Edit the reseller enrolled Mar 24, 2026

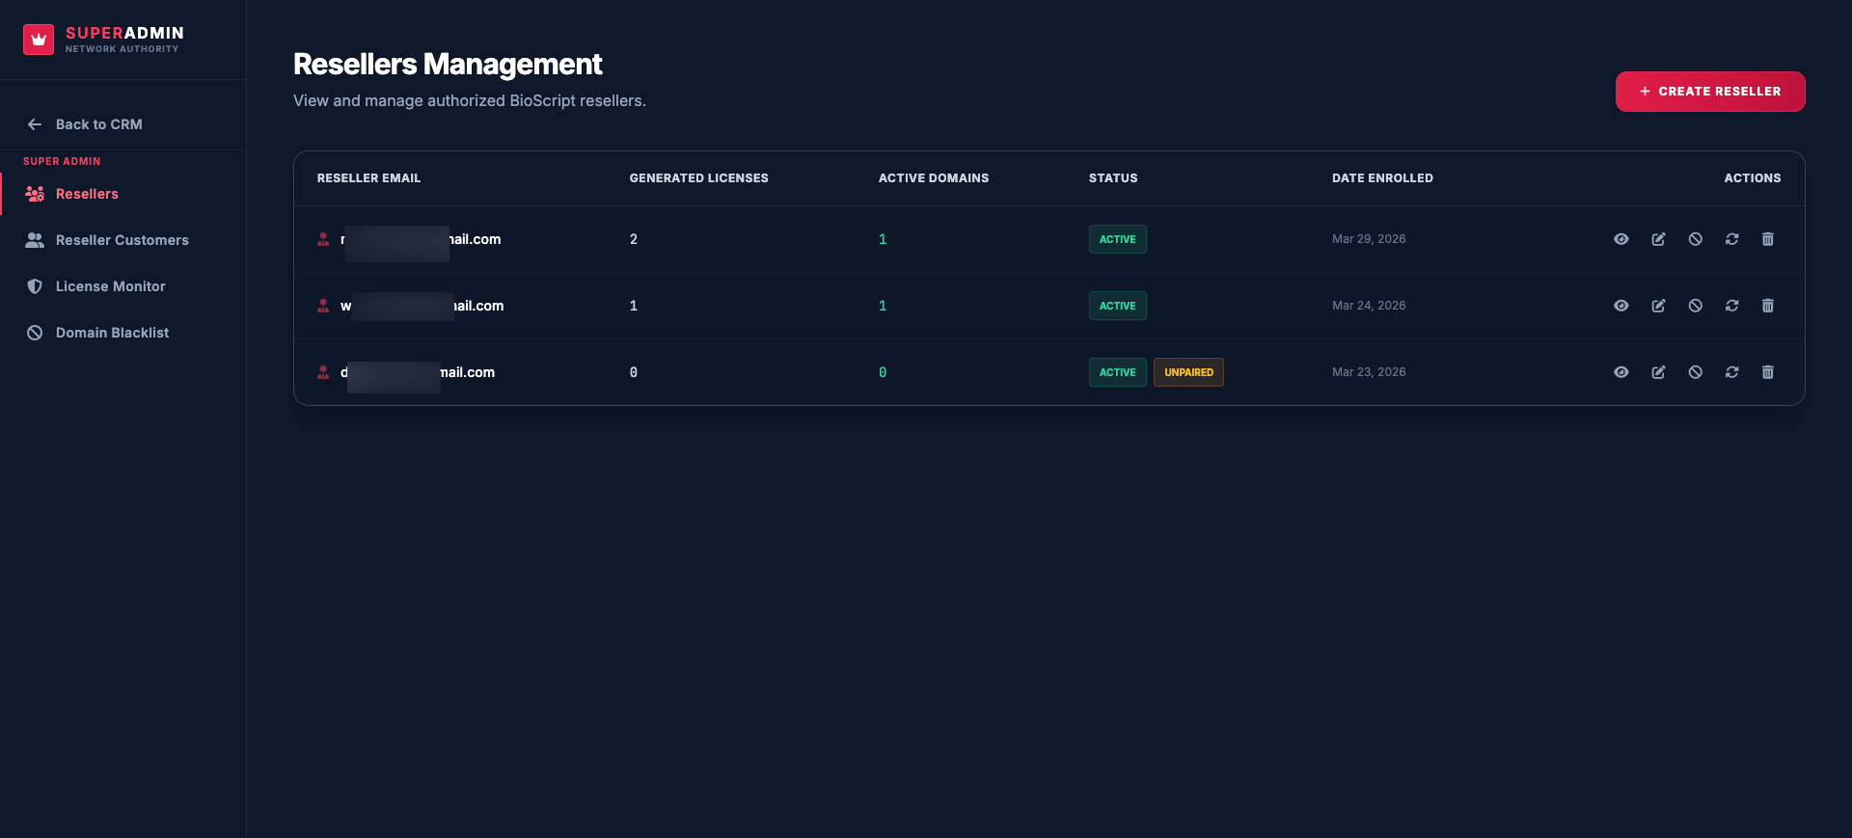tap(1658, 306)
